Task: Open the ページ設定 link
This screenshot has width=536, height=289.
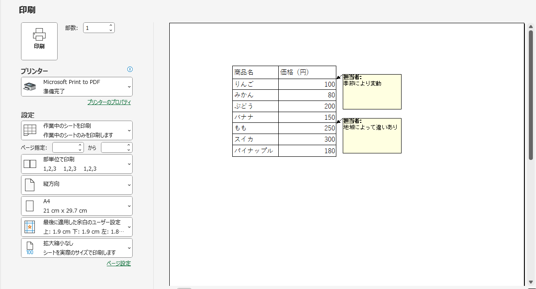Action: 118,264
